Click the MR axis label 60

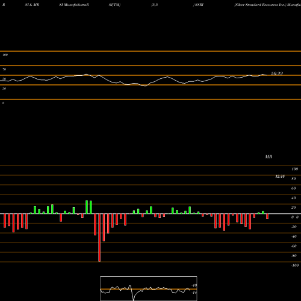294,188
